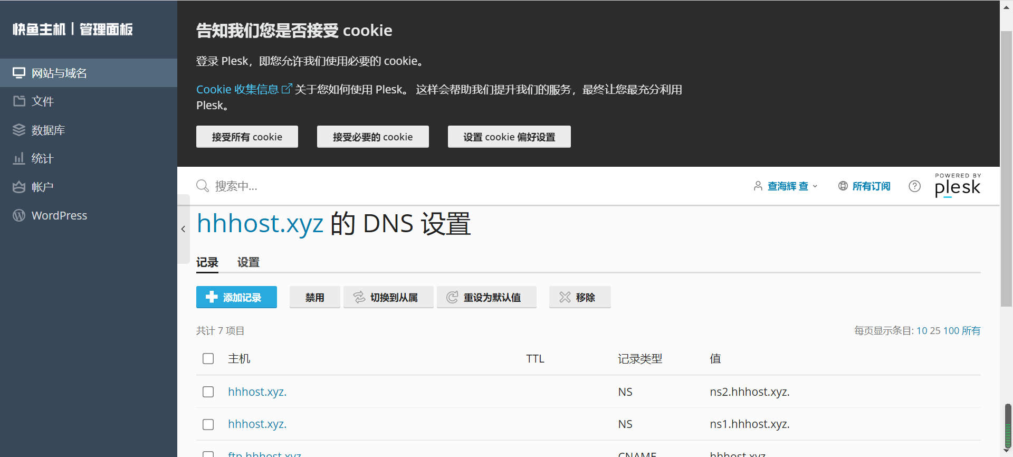Toggle the select-all checkbox in header
Screen dimensions: 1013x457
(208, 359)
